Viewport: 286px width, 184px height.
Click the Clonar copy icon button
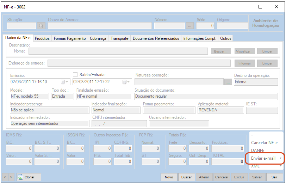(x=29, y=177)
